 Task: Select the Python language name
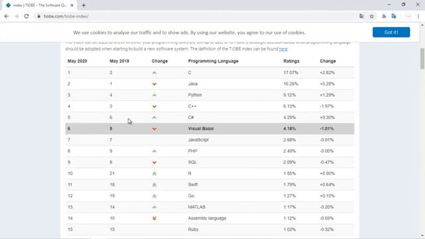(x=195, y=95)
